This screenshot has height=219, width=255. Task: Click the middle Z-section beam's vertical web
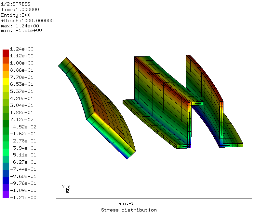tap(161, 101)
